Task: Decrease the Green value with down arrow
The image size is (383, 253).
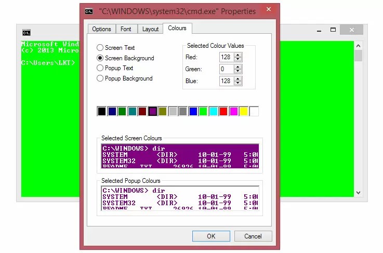Action: (x=237, y=71)
